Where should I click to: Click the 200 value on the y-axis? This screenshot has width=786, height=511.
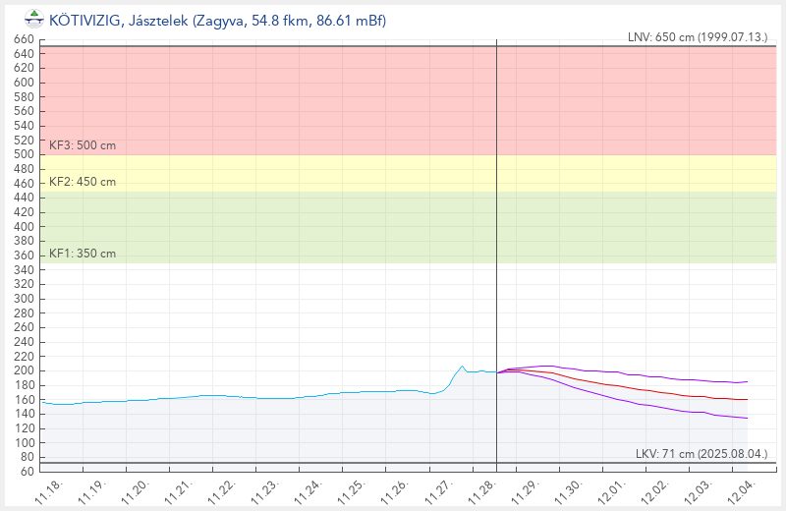pyautogui.click(x=24, y=370)
